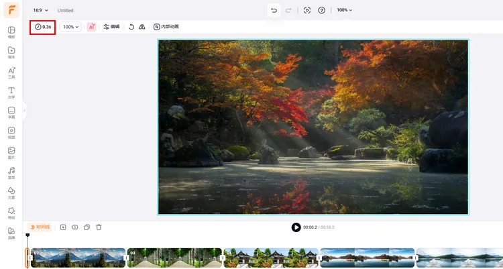Delete clip with the trash icon

pos(99,227)
